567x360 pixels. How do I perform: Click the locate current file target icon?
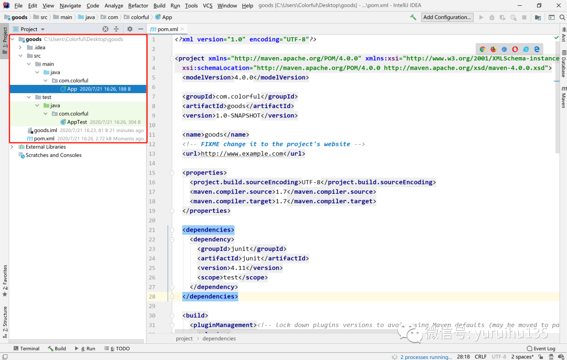tap(105, 29)
